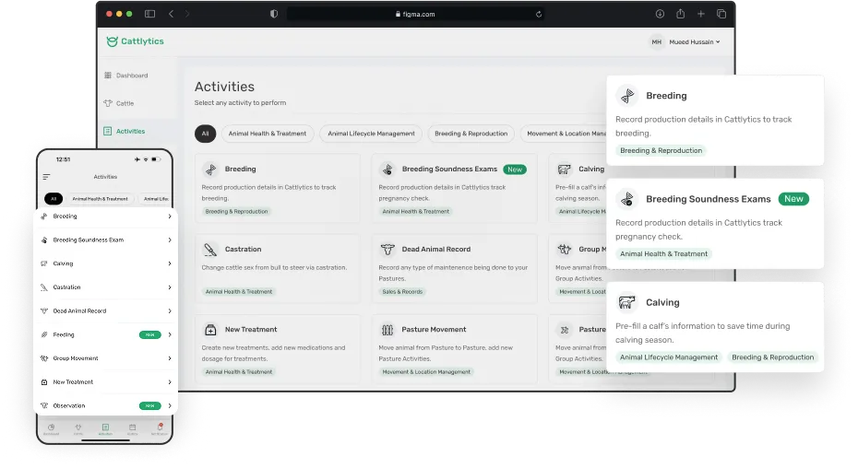The image size is (858, 468).
Task: Open a new Safari tab with plus
Action: (701, 14)
